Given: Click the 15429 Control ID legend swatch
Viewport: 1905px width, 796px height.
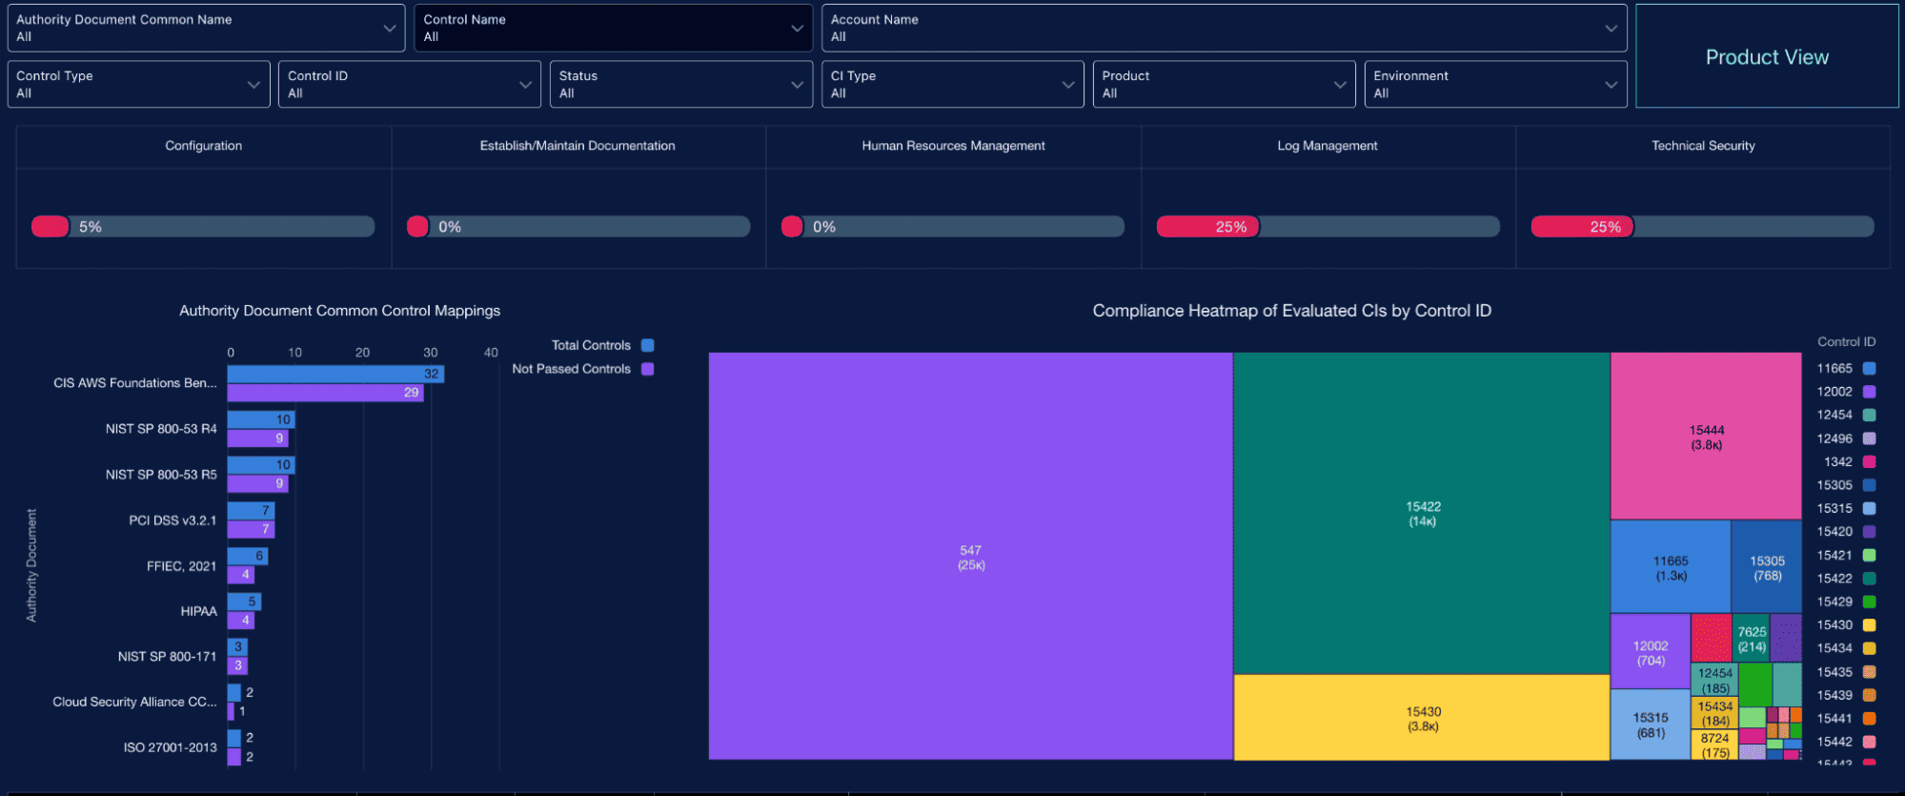Looking at the screenshot, I should pos(1870,602).
